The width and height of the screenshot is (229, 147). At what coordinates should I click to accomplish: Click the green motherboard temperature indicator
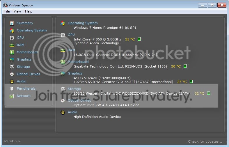[x=185, y=66]
